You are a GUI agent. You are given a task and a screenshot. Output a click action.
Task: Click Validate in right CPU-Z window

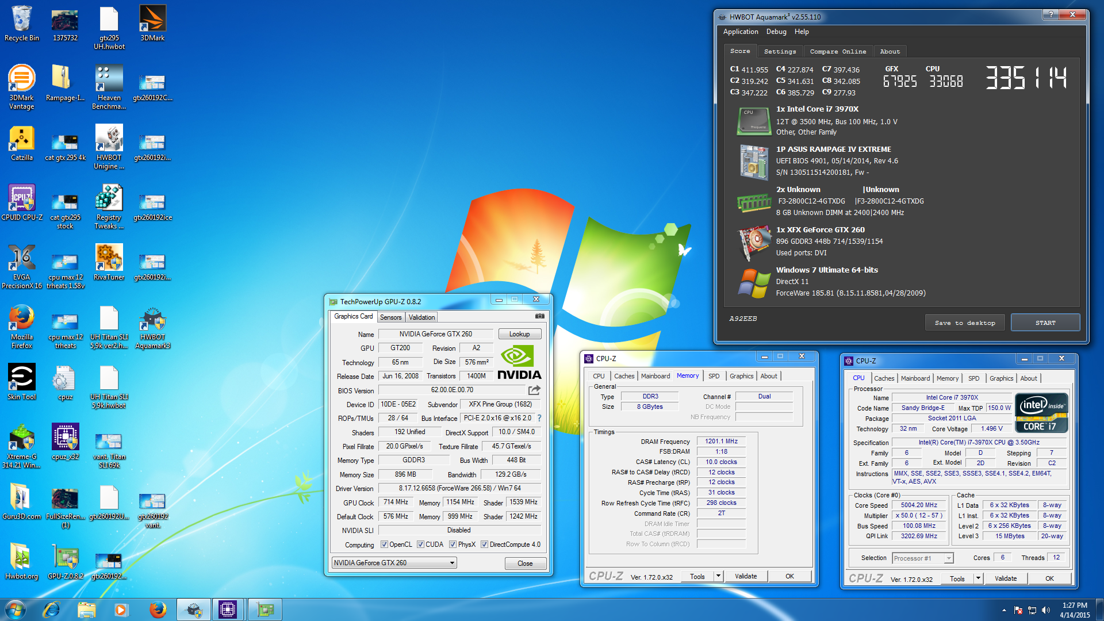1005,578
